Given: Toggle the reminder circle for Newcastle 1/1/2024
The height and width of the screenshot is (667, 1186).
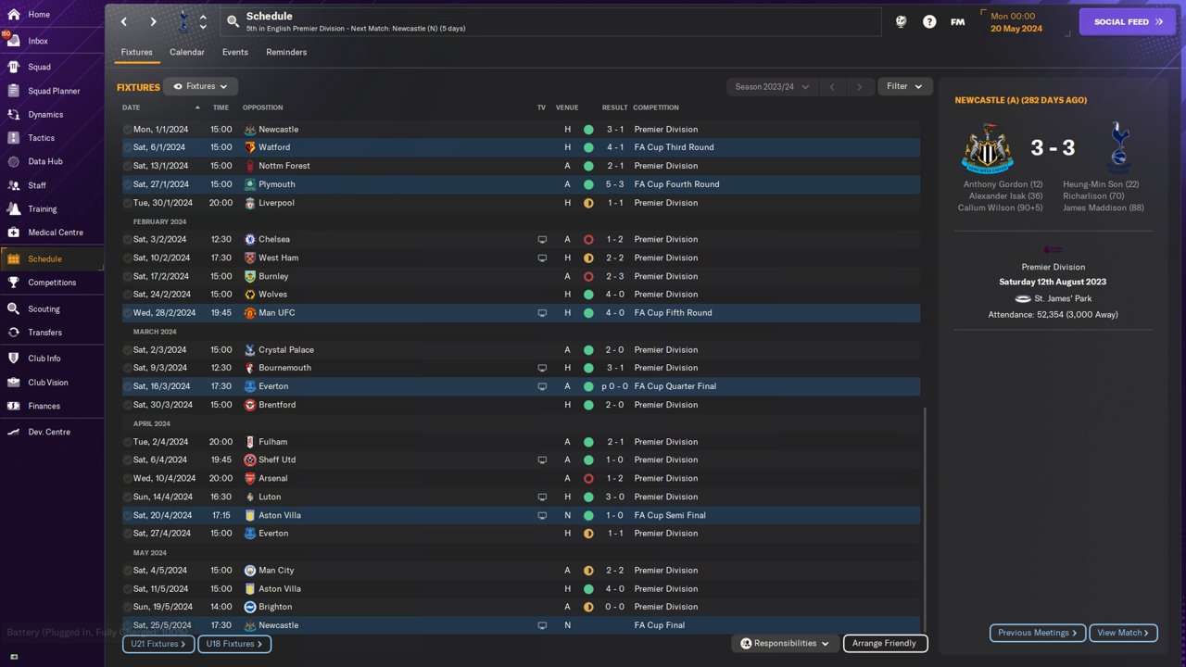Looking at the screenshot, I should pyautogui.click(x=127, y=130).
